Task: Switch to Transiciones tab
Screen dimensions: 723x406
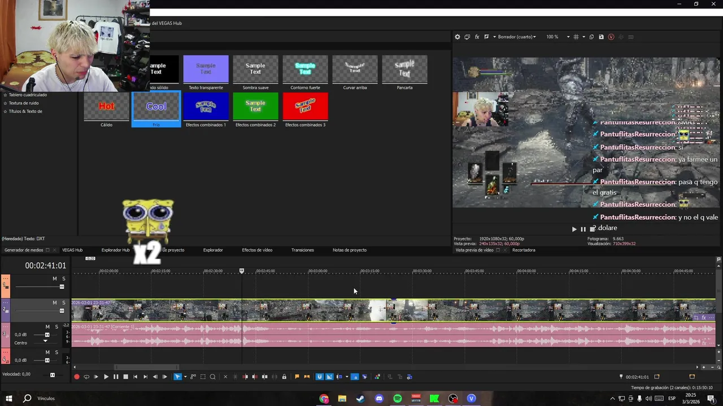Action: tap(303, 250)
